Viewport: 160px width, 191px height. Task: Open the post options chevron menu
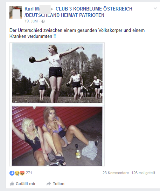click(155, 8)
